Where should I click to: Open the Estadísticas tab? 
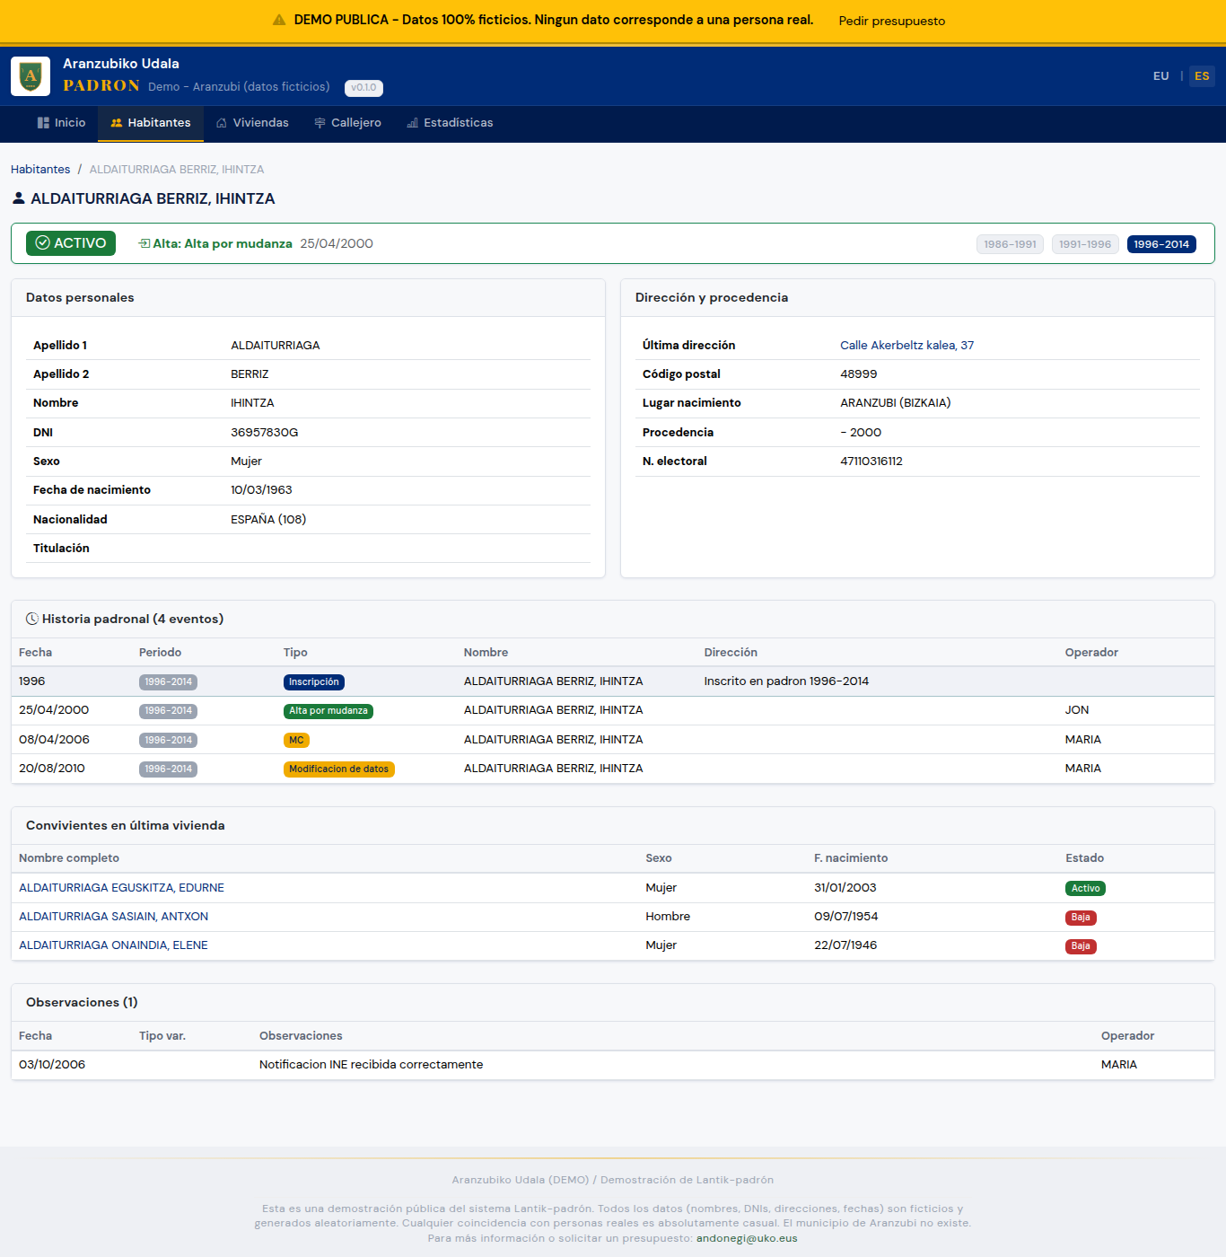(x=450, y=123)
